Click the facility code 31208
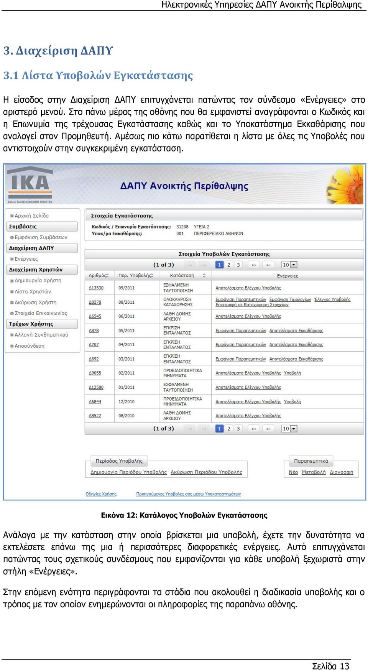 pyautogui.click(x=182, y=227)
